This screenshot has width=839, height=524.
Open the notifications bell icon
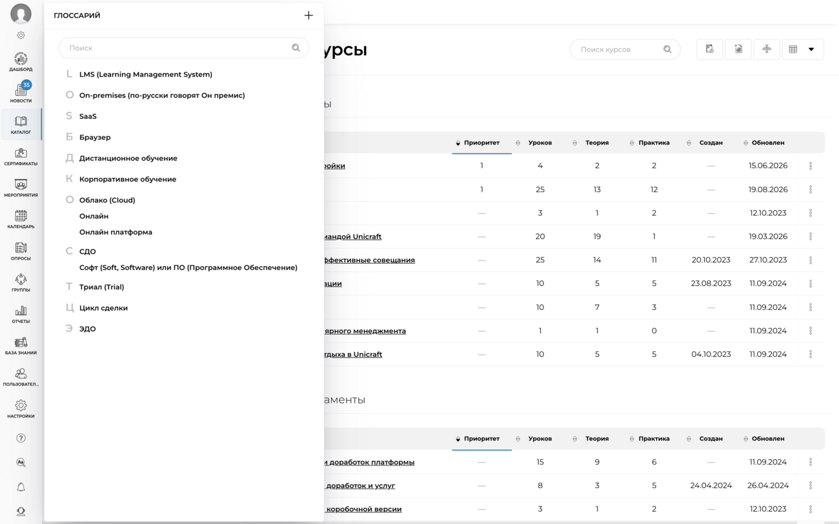click(21, 487)
